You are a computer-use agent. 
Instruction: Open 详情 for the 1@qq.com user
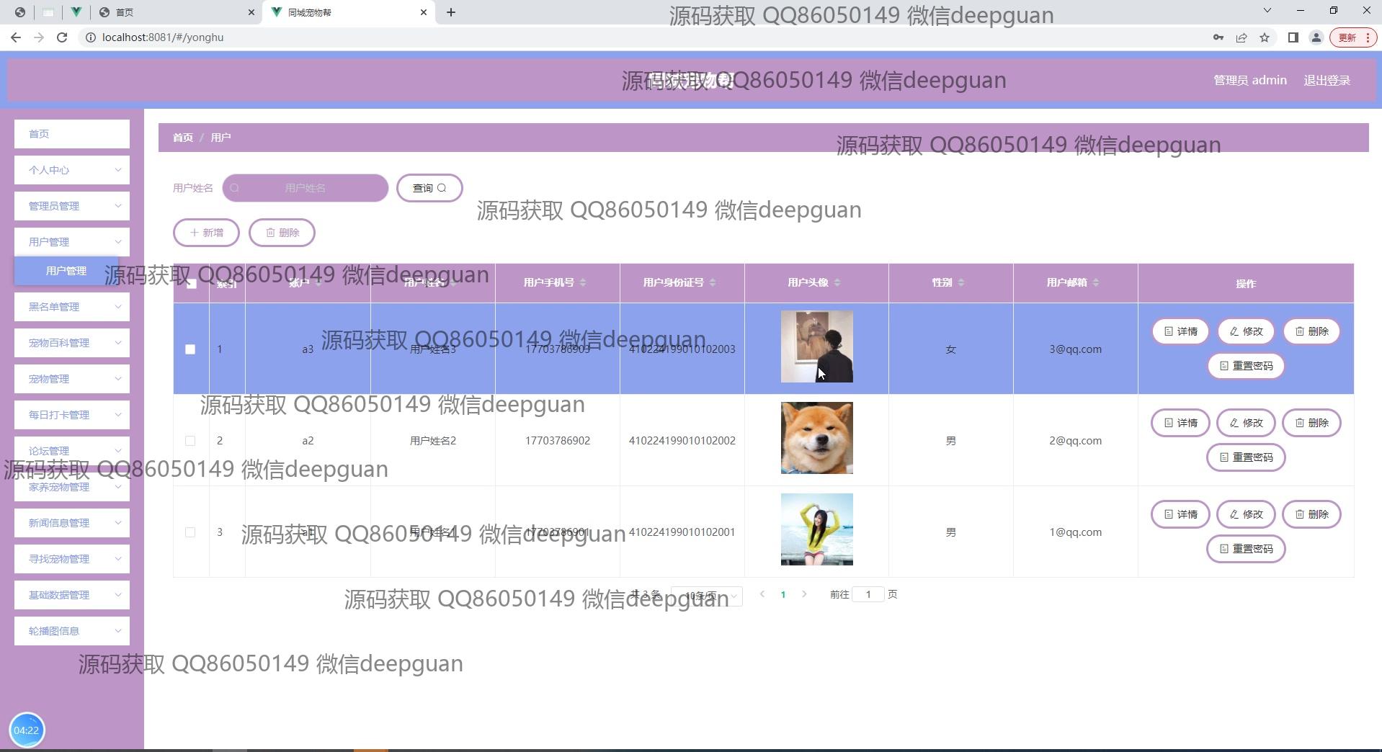click(1180, 514)
